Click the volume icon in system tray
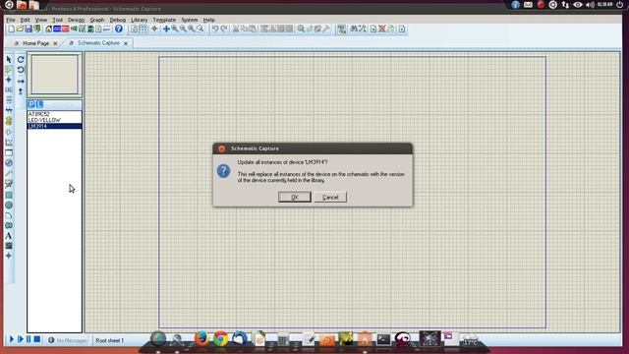 point(590,5)
